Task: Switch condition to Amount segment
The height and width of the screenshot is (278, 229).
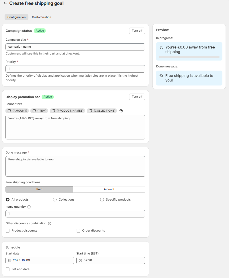Action: 109,189
